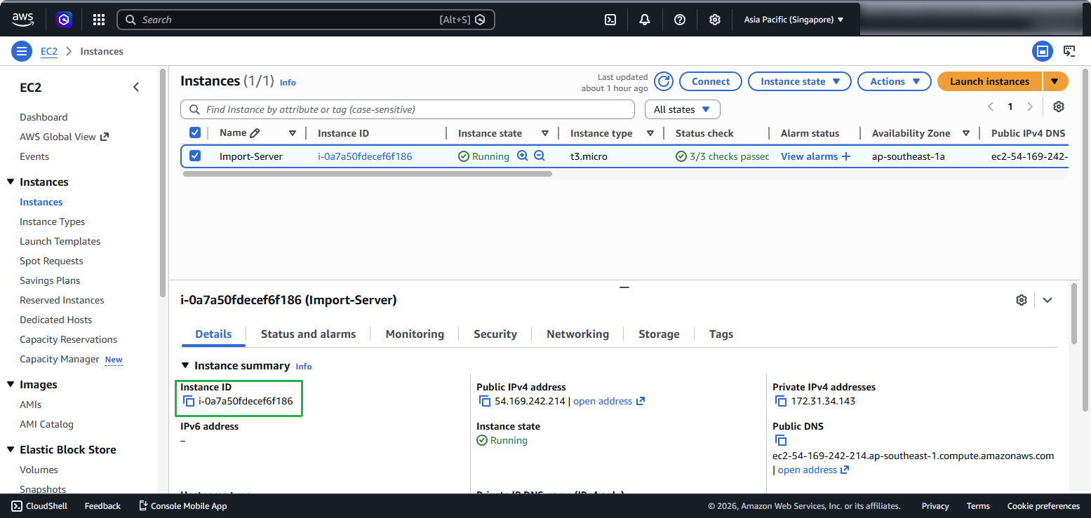This screenshot has height=518, width=1091.
Task: Refresh the instances list
Action: [664, 81]
